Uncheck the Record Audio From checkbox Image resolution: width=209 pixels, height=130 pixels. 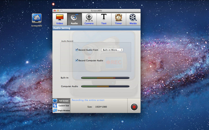tap(77, 50)
